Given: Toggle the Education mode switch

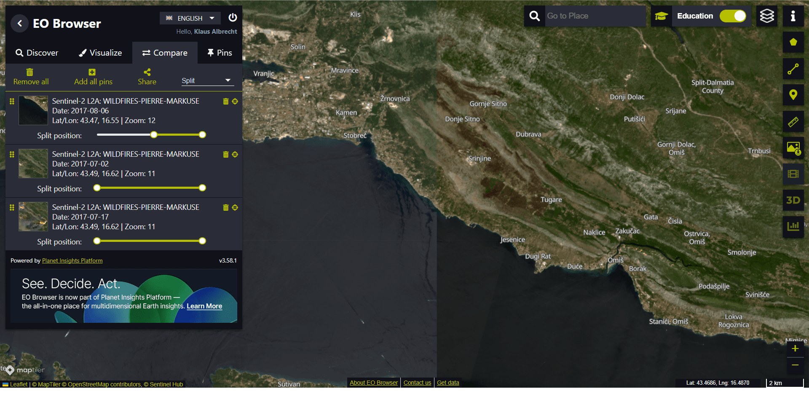Looking at the screenshot, I should tap(733, 16).
